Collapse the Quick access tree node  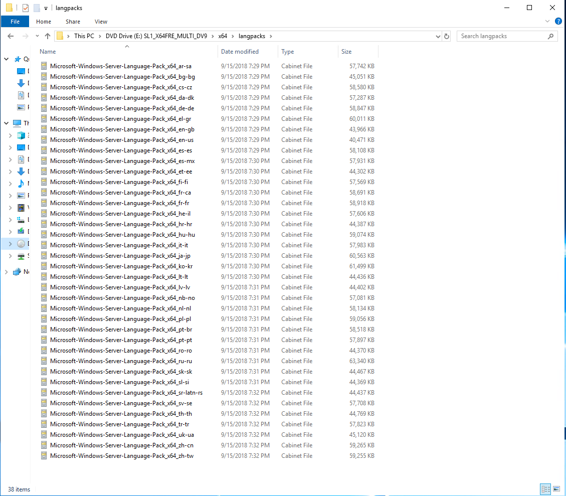tap(7, 59)
